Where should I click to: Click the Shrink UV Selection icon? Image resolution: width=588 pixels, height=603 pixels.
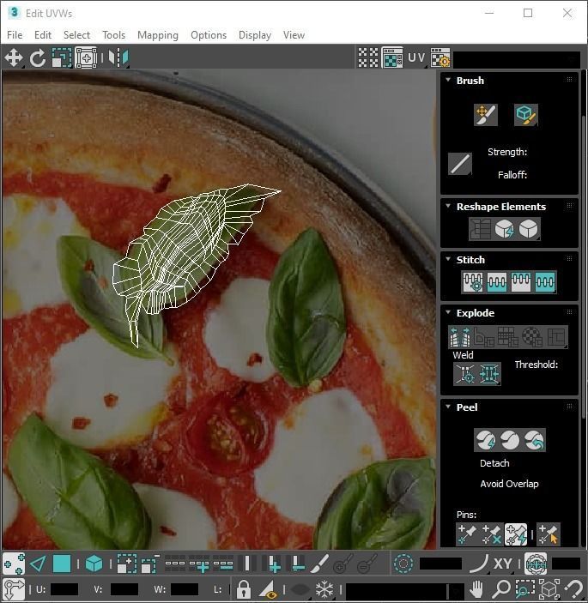point(150,564)
